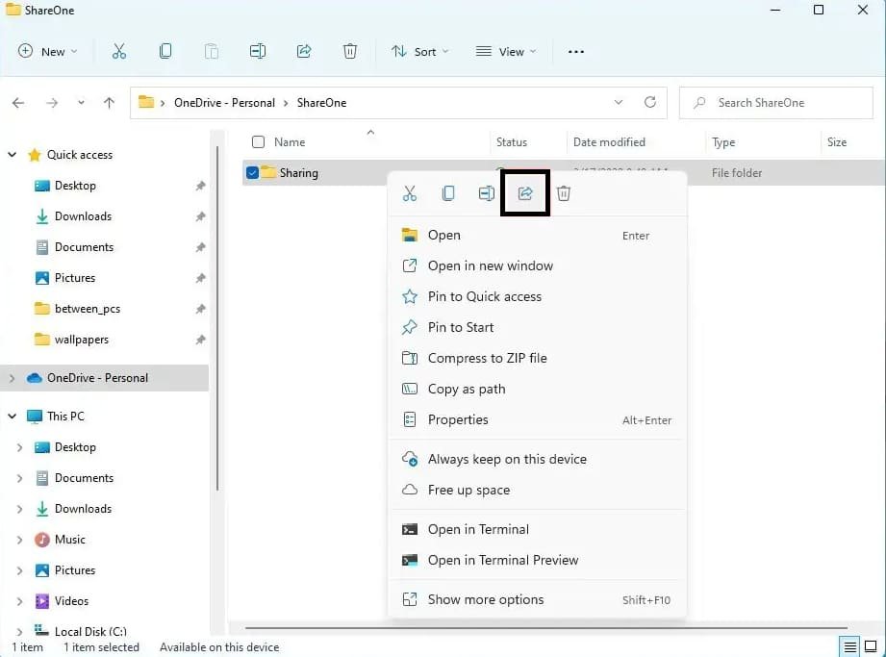Open the Sort dropdown
Screen dimensions: 886x657
point(420,52)
